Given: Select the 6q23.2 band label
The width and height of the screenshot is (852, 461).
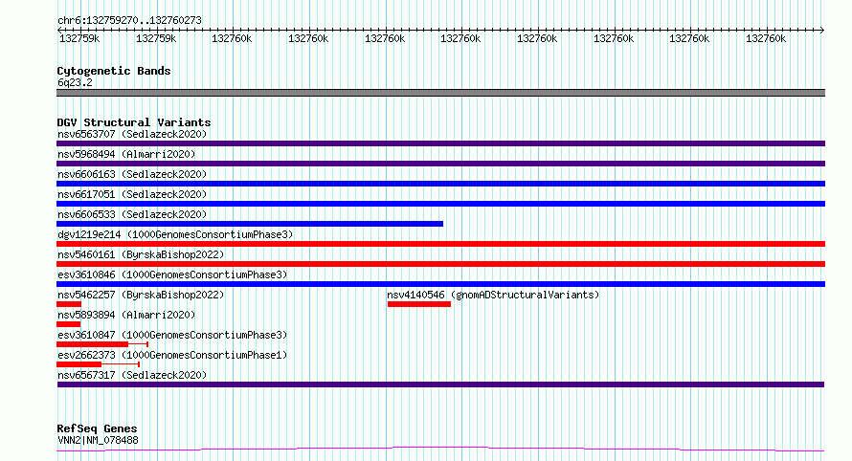Looking at the screenshot, I should point(75,82).
